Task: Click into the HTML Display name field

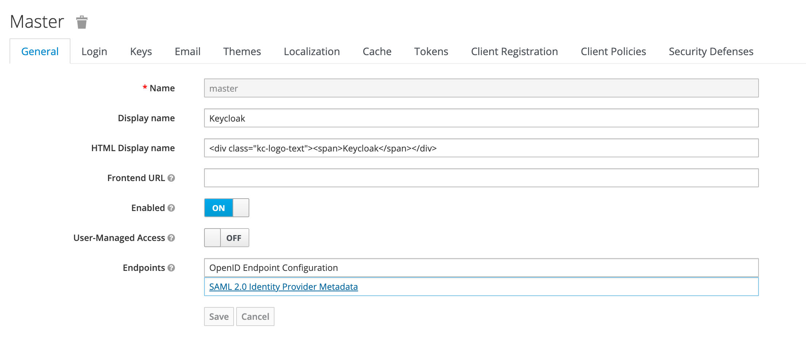Action: point(481,148)
